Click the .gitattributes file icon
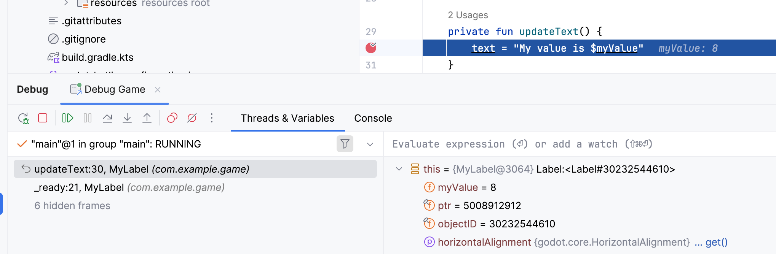Viewport: 776px width, 254px height. (53, 21)
